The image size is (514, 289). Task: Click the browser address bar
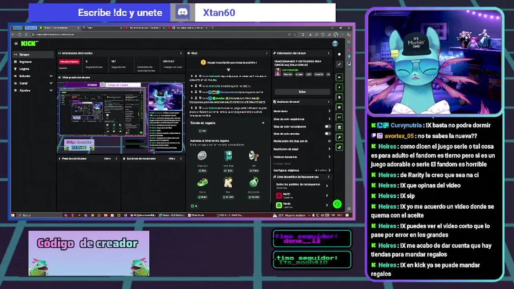(x=161, y=35)
